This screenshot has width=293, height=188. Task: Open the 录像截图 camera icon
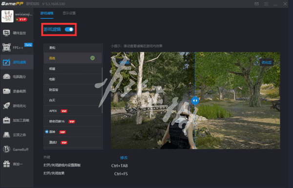(x=6, y=91)
